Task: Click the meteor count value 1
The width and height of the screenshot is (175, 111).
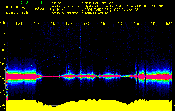Action: coord(40,13)
